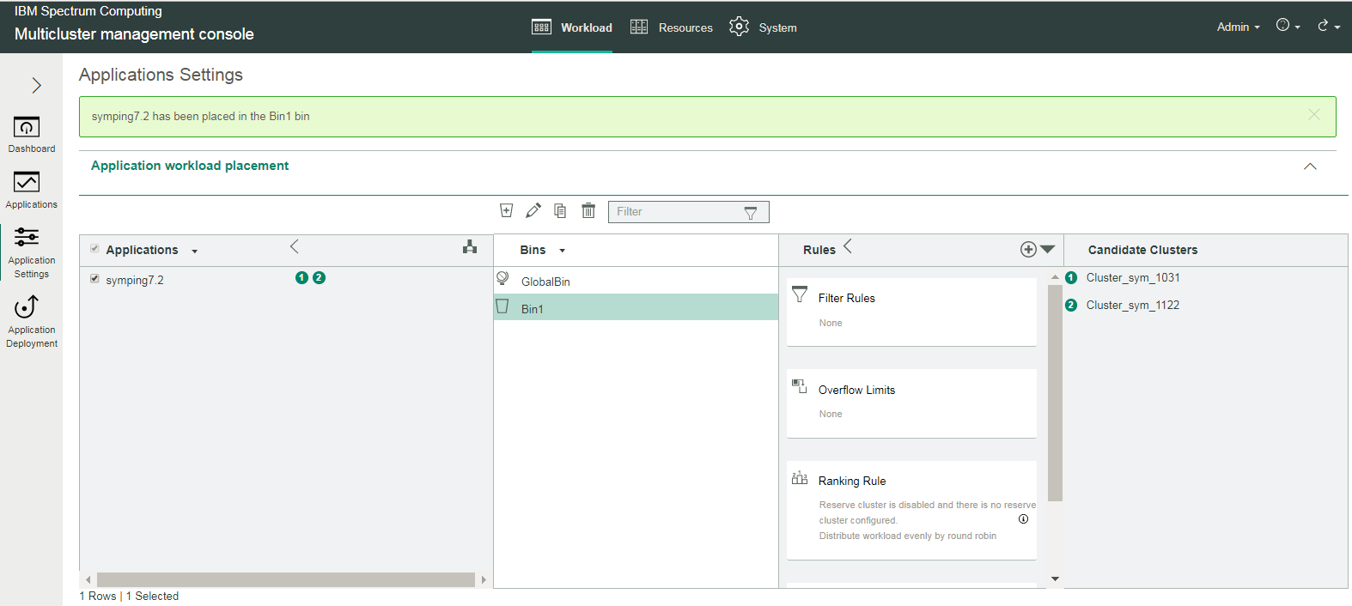This screenshot has width=1352, height=606.
Task: Click the copy bin toolbar icon
Action: pos(560,210)
